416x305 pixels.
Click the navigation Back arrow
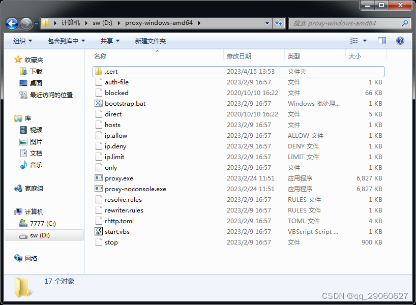point(11,23)
